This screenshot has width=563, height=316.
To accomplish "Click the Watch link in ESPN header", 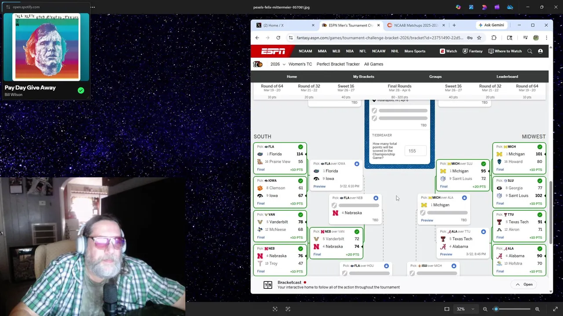I will pyautogui.click(x=449, y=51).
